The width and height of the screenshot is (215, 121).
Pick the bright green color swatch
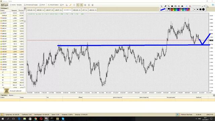coord(175,10)
